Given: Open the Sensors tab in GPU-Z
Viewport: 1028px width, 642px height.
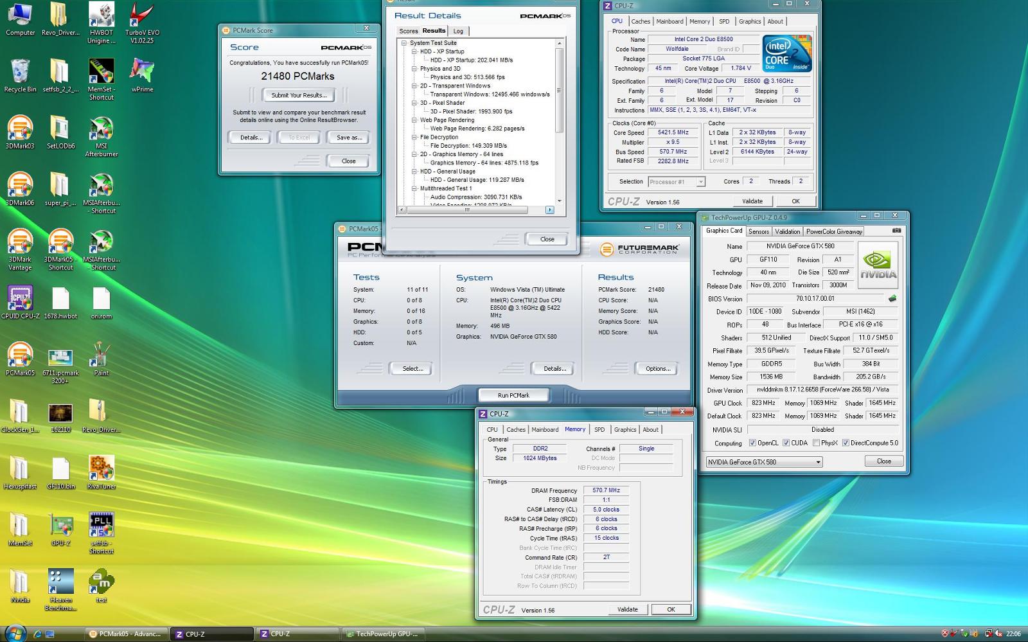Looking at the screenshot, I should 759,231.
